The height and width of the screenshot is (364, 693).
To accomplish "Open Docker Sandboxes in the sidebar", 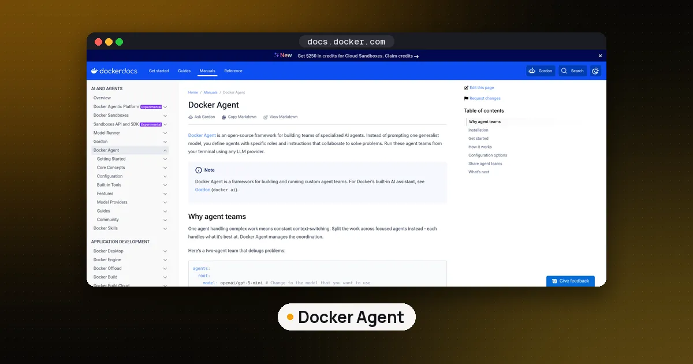I will [x=111, y=116].
